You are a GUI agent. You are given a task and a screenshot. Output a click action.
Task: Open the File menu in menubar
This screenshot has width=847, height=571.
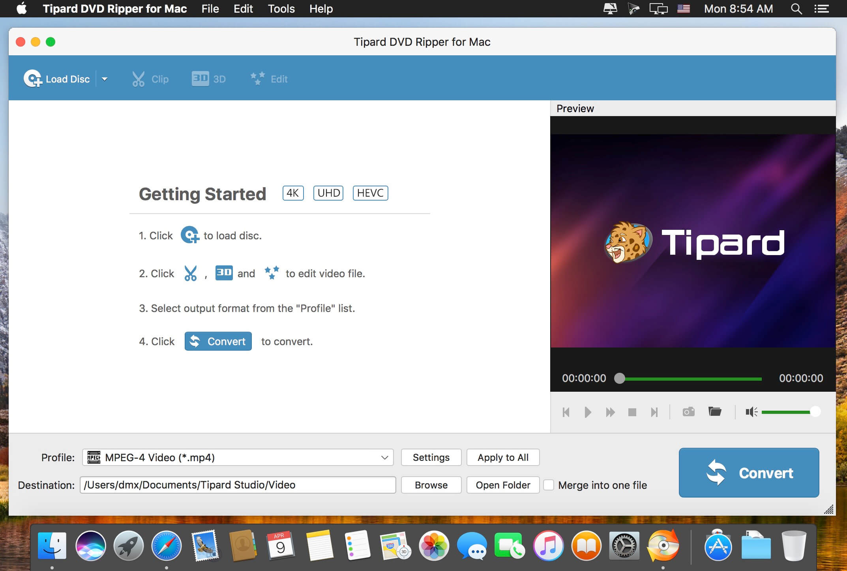point(209,9)
